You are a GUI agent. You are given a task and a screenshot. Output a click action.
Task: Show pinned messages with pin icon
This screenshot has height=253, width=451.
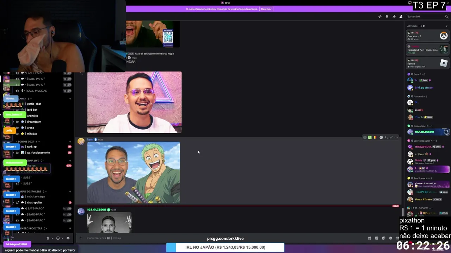click(x=394, y=17)
